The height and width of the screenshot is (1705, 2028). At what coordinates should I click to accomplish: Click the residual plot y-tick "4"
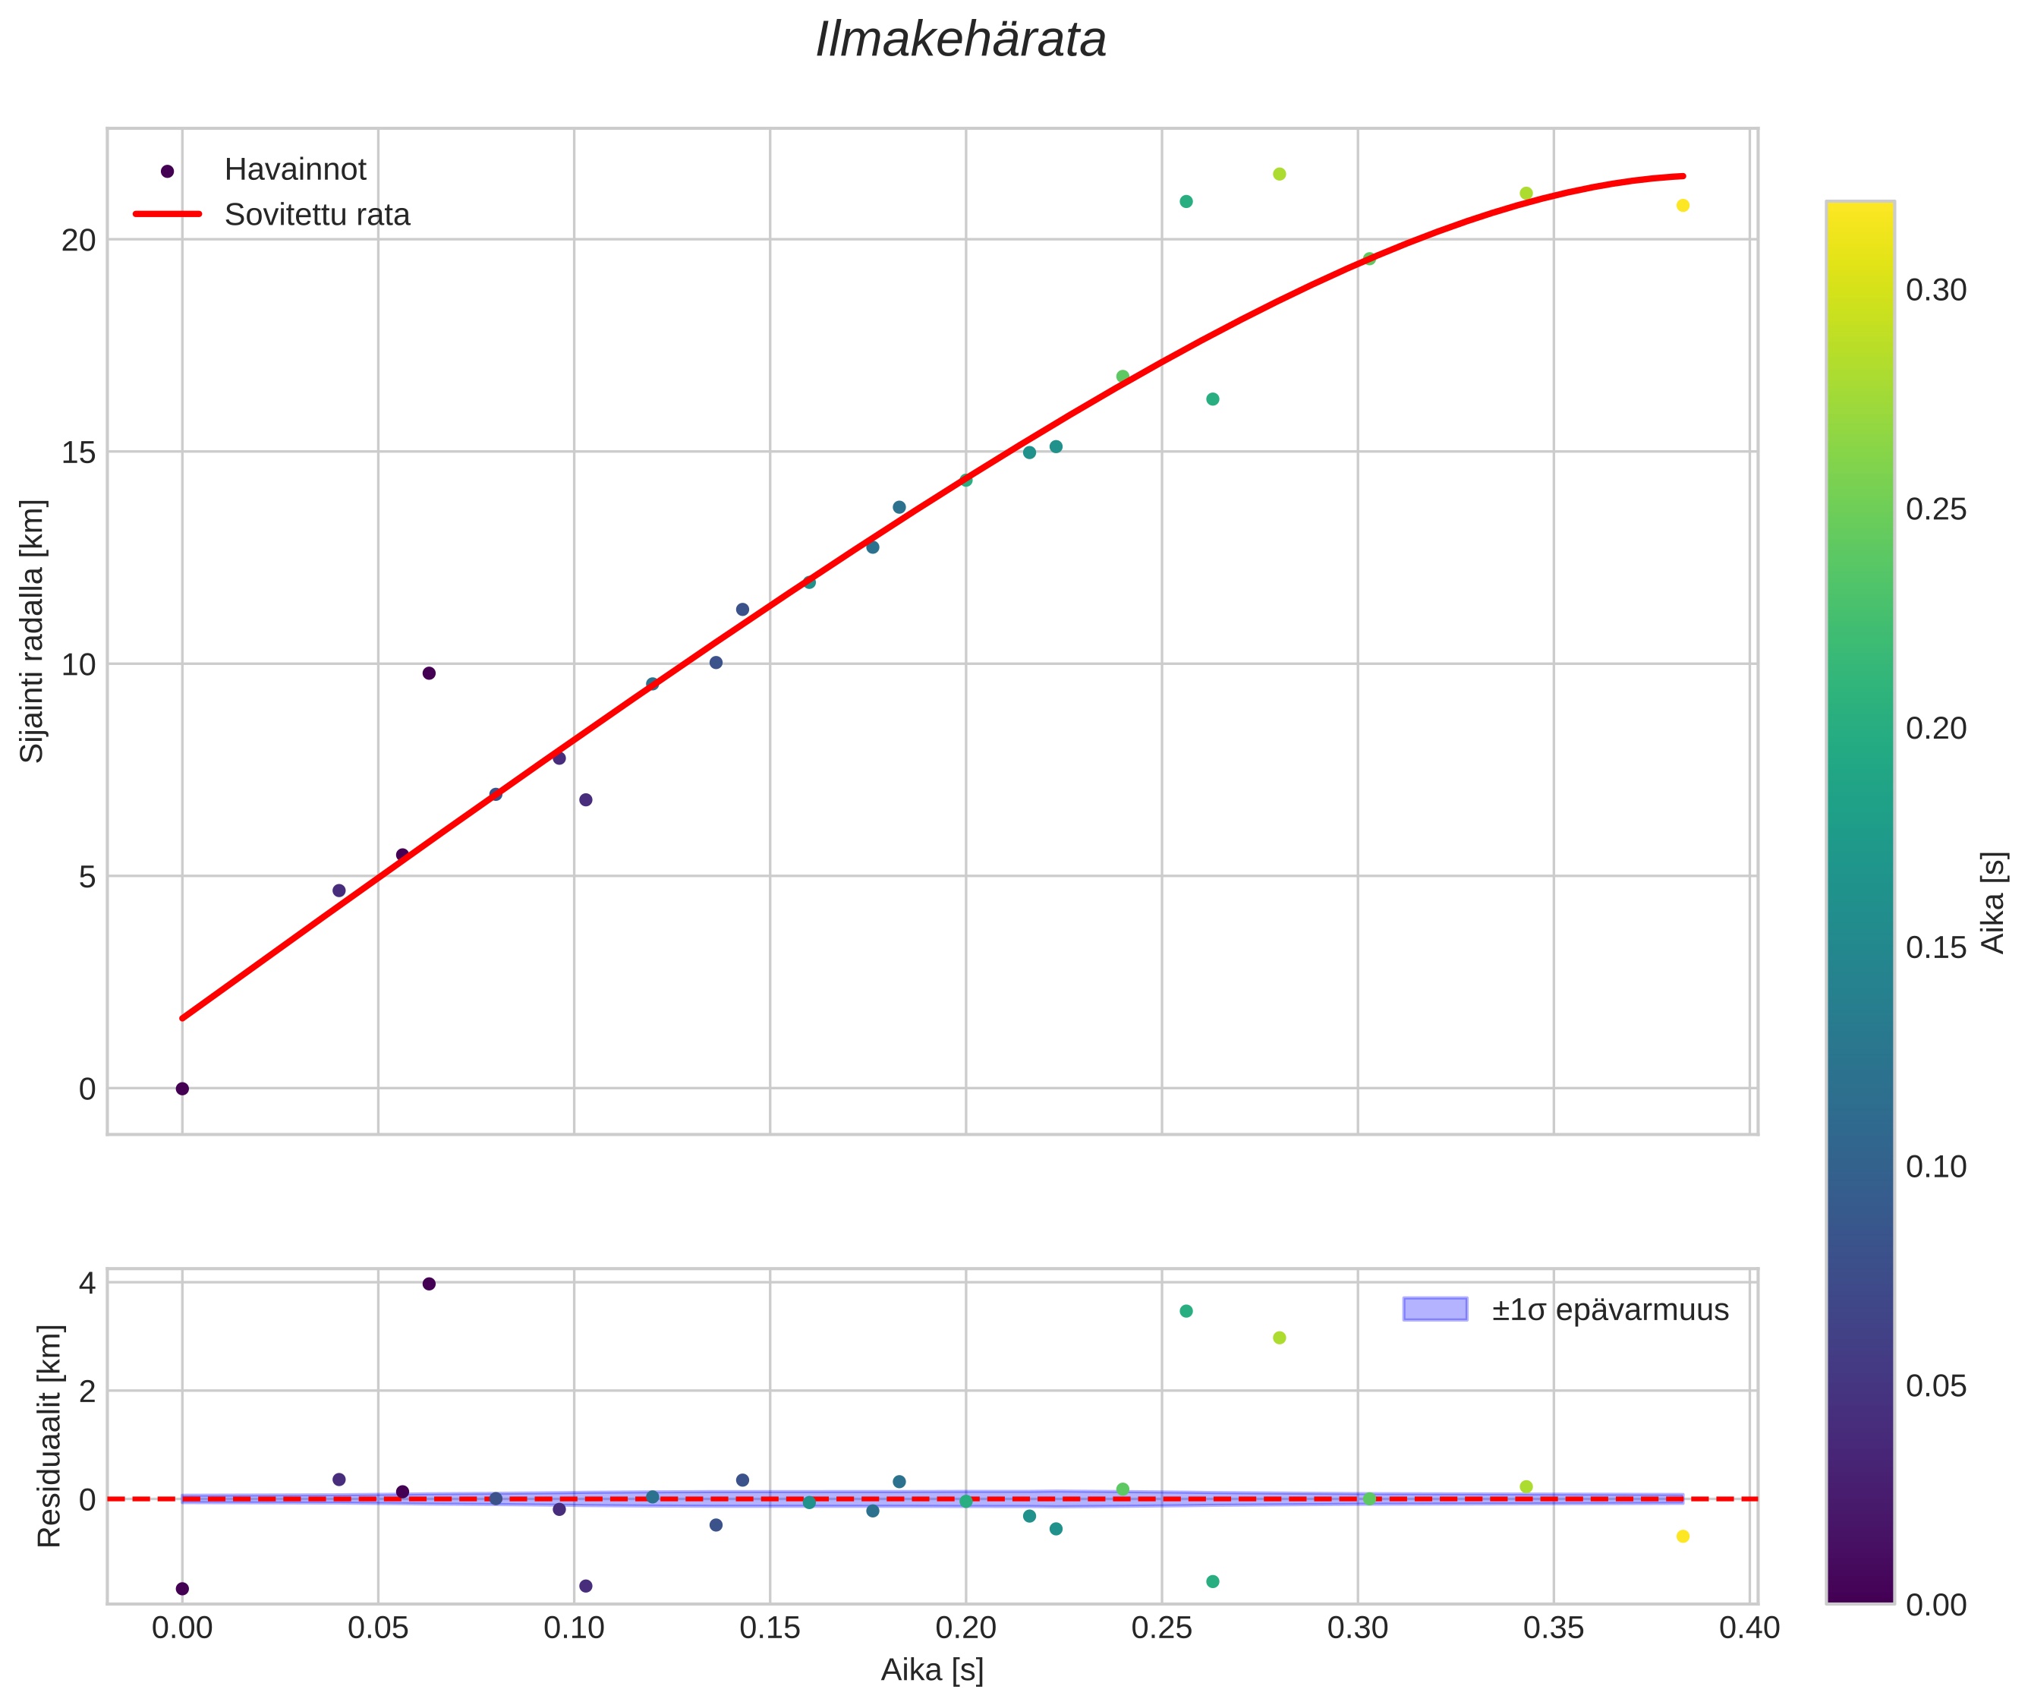click(87, 1284)
